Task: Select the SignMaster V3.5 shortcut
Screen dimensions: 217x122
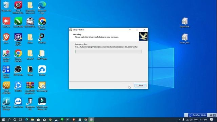Action: coord(30,104)
